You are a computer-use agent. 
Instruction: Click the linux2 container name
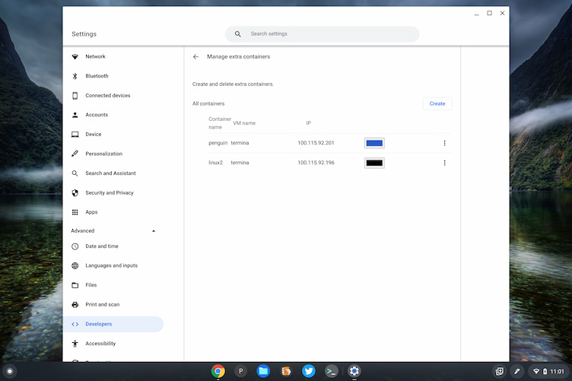click(215, 163)
